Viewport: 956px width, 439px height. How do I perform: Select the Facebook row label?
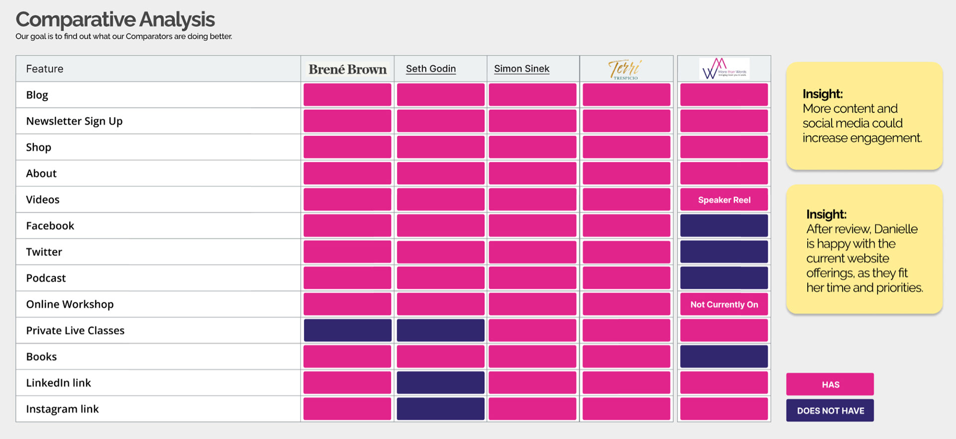click(x=50, y=226)
